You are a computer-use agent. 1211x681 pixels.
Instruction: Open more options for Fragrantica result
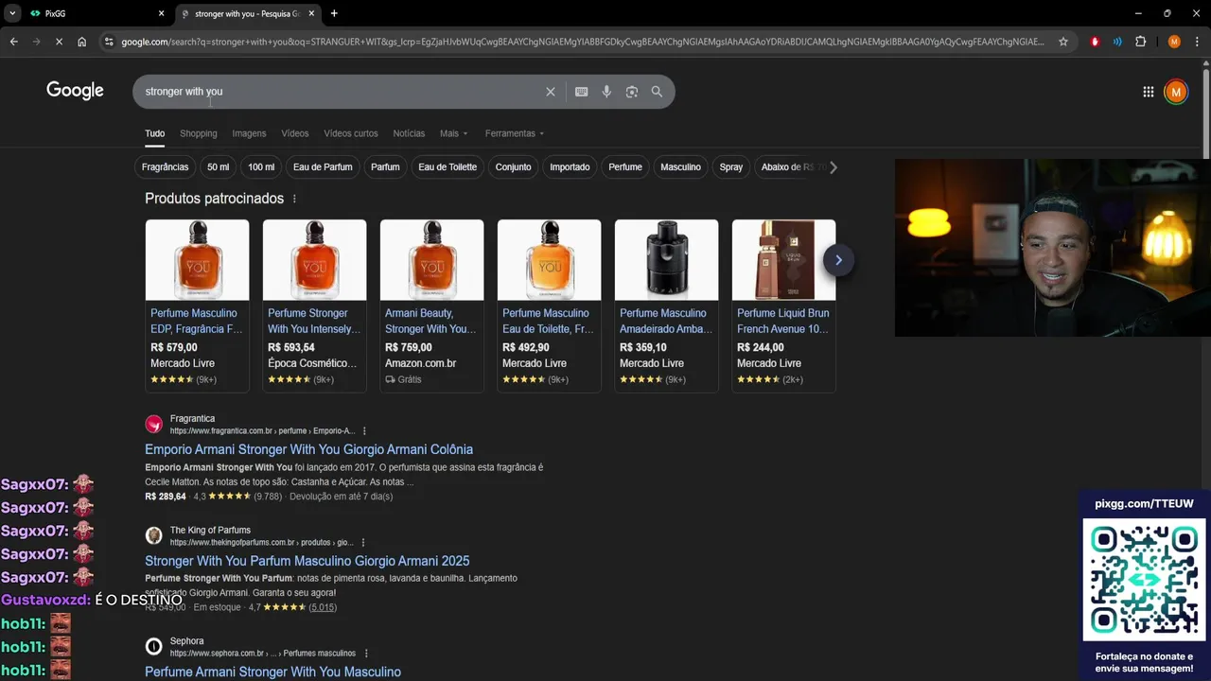point(364,431)
